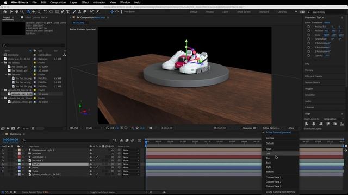Viewport: 348px width, 195px height.
Task: Click Toggle Switches / Modes button
Action: 103,192
